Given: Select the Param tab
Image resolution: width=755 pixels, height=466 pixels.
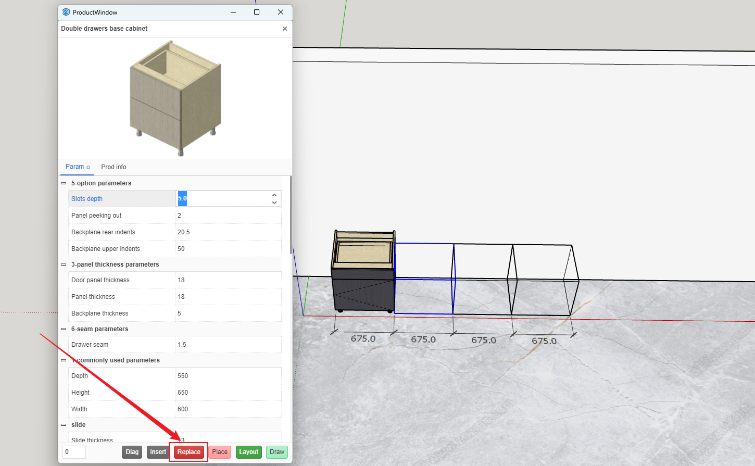Looking at the screenshot, I should (x=75, y=167).
